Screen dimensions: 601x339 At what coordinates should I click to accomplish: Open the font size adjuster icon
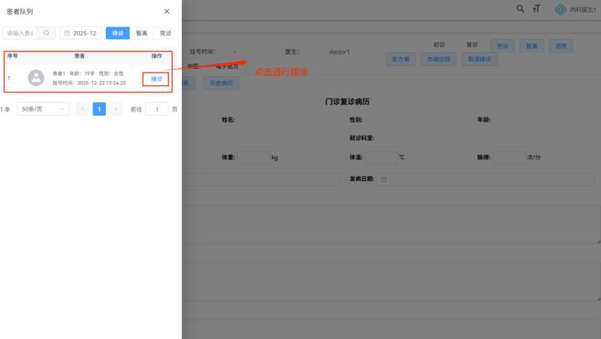coord(536,9)
